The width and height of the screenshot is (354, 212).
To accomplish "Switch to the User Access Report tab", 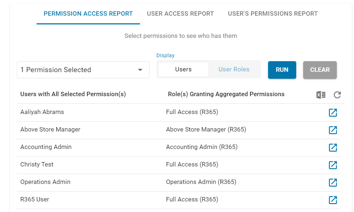I will [180, 14].
